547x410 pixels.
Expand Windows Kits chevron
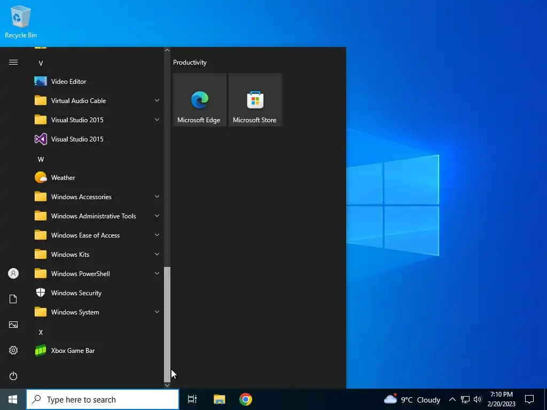157,254
